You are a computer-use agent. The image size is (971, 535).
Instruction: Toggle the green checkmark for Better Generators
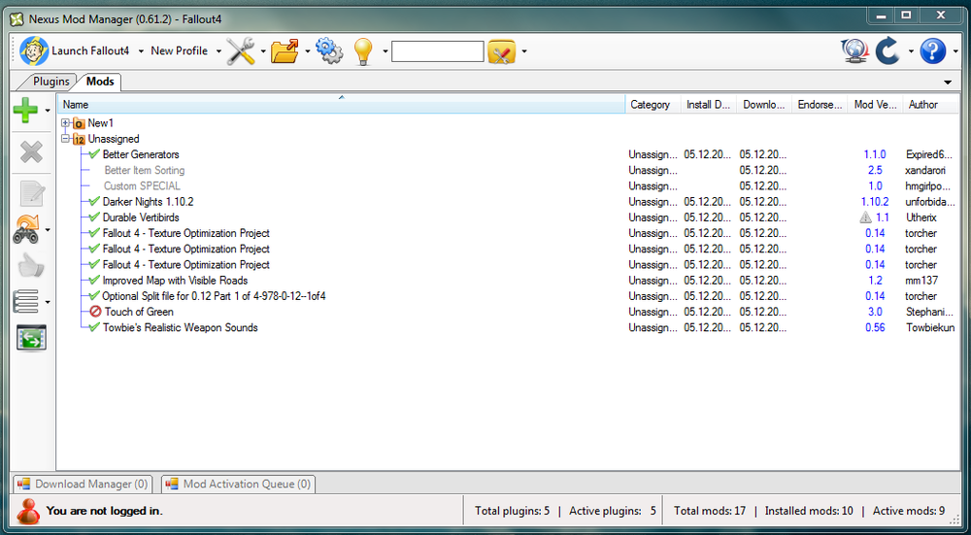[x=94, y=154]
